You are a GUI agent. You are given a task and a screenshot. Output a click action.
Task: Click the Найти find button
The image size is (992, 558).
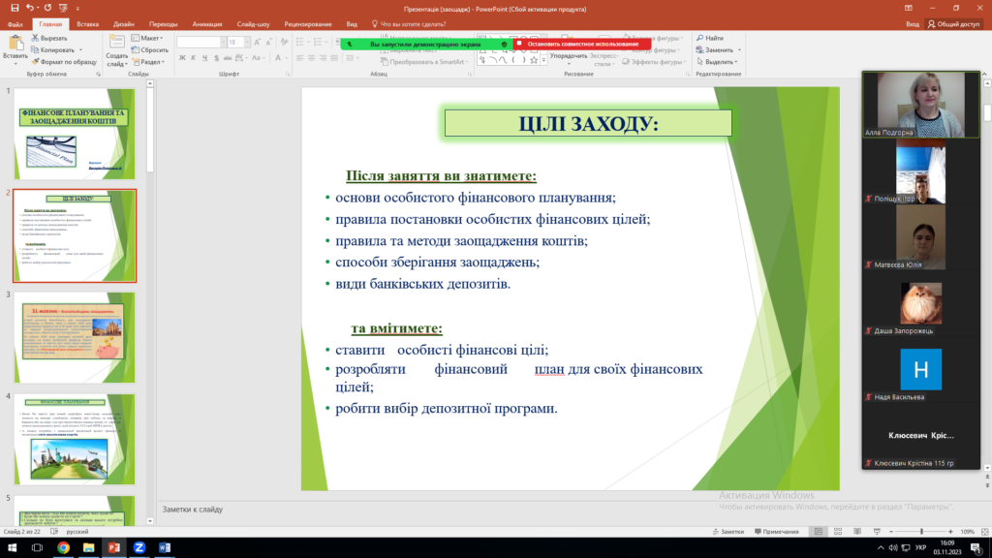[710, 38]
